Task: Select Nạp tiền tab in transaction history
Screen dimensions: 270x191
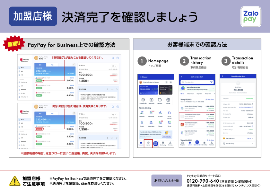Action: tap(199, 94)
